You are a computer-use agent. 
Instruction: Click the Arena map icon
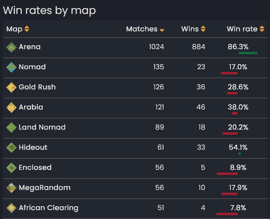click(11, 47)
